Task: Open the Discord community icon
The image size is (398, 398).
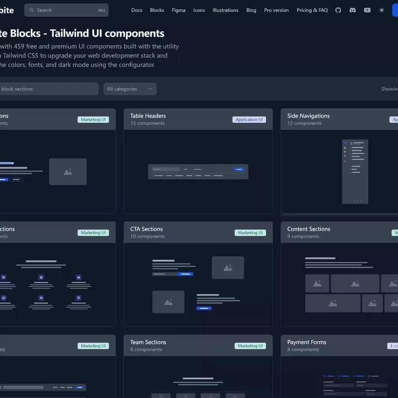Action: click(353, 10)
